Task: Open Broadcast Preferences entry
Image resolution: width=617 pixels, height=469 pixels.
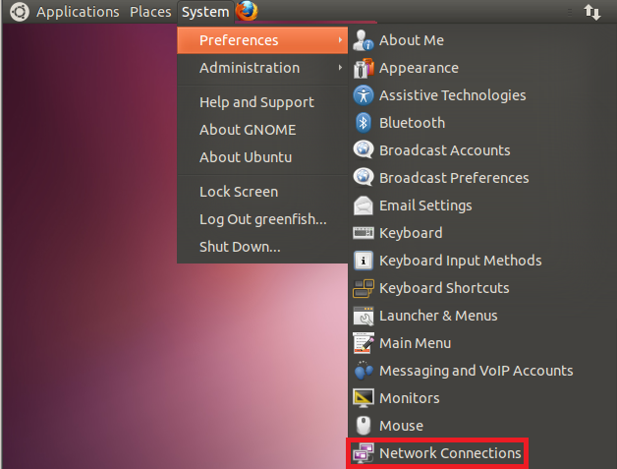Action: pyautogui.click(x=482, y=178)
